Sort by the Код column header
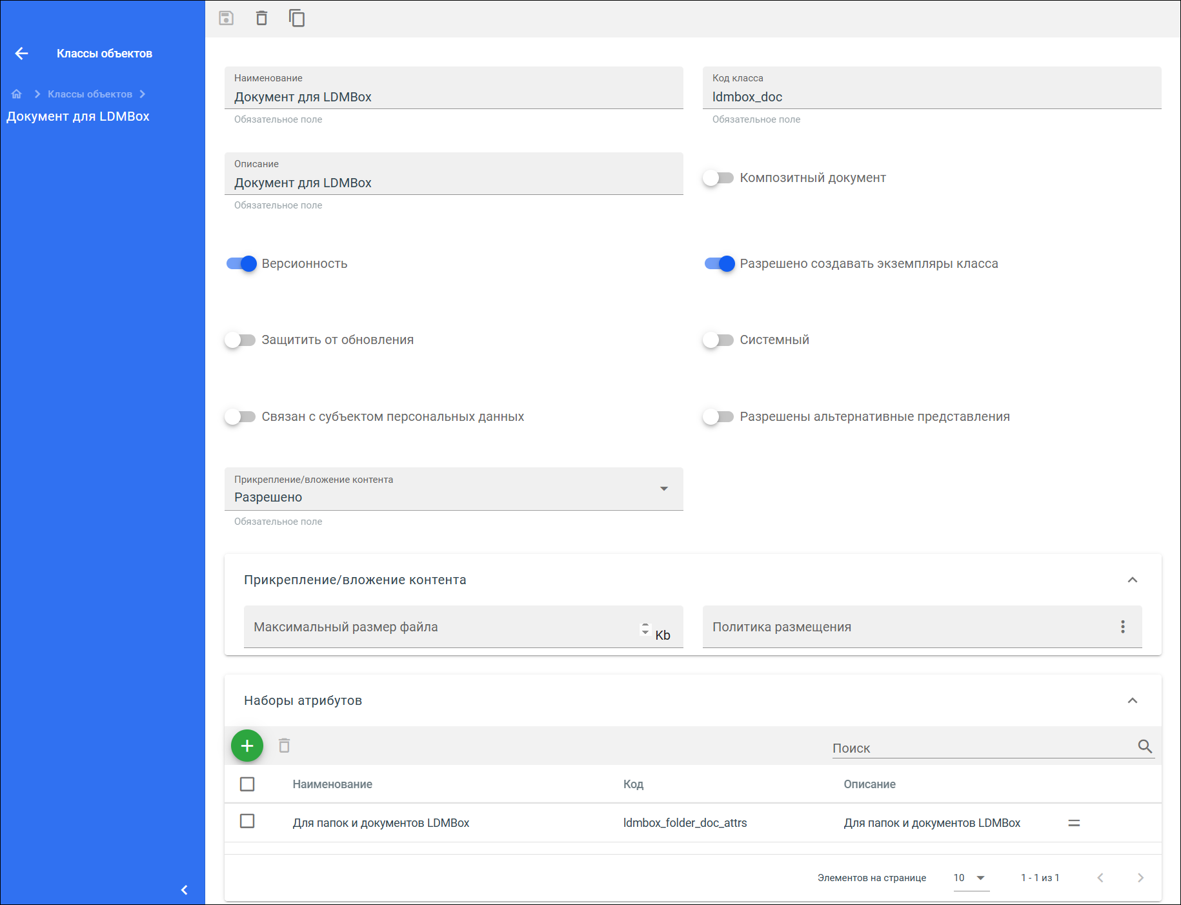1181x905 pixels. [x=633, y=784]
